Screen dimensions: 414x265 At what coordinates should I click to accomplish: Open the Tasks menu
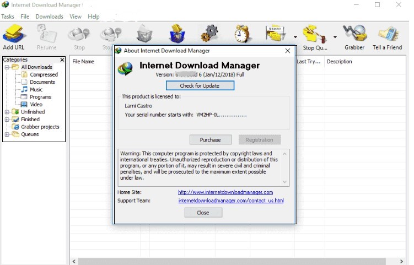(8, 17)
